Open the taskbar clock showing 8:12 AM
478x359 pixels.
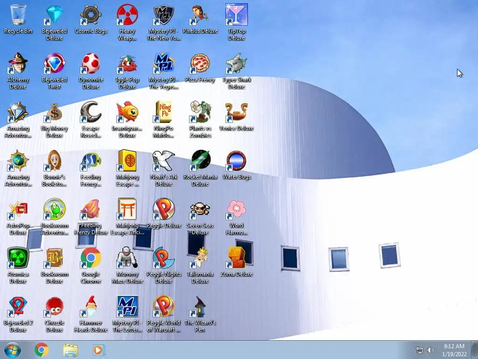coord(454,350)
